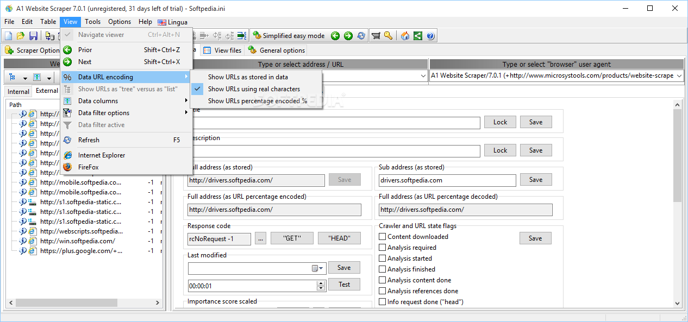Click Save in Crawler and URL state flags
The width and height of the screenshot is (688, 322).
pos(535,238)
